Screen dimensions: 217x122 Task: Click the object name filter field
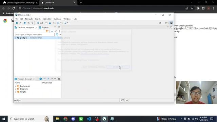[x=34, y=35]
